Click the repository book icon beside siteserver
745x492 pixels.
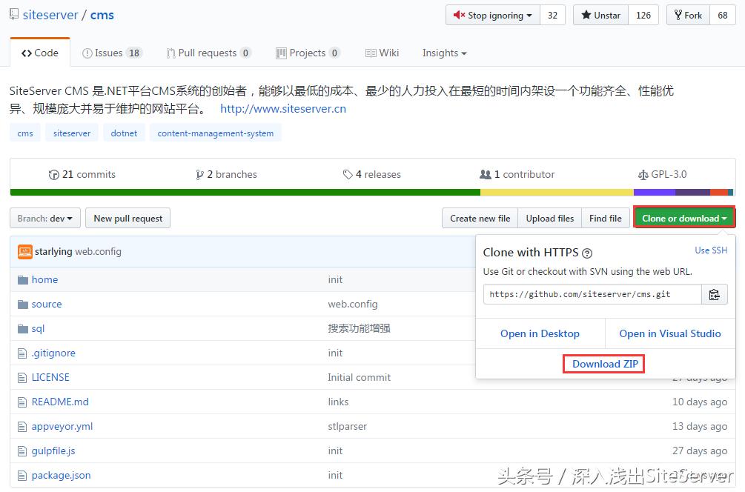coord(13,13)
